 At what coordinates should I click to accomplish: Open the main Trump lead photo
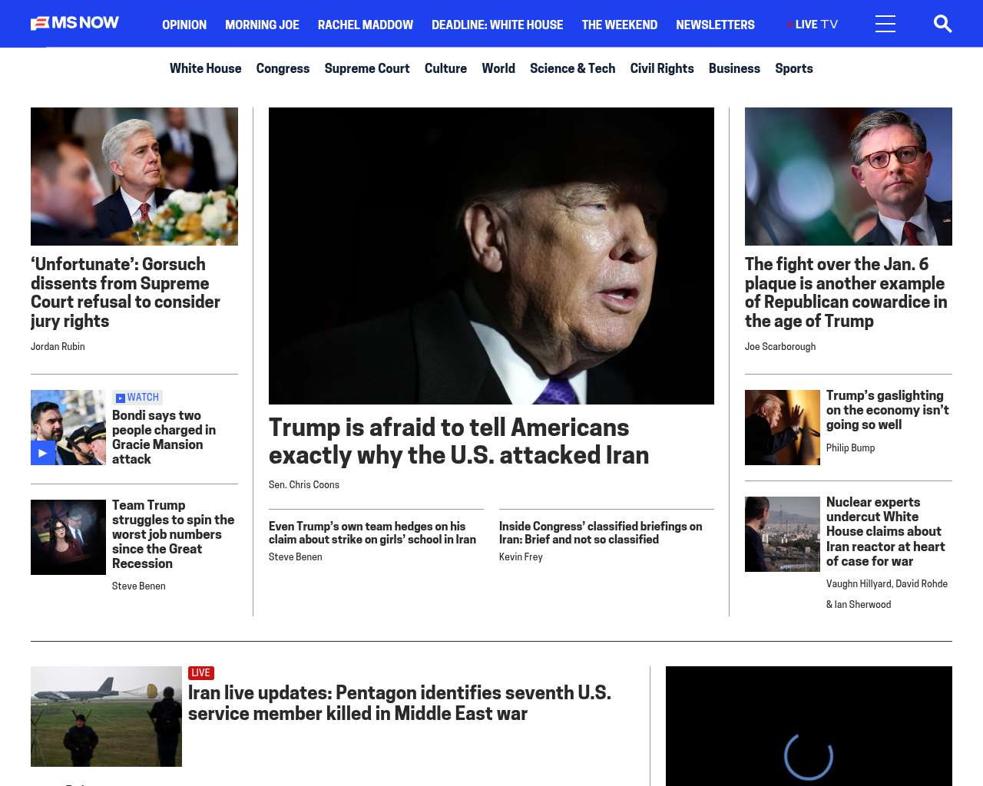[x=491, y=256]
